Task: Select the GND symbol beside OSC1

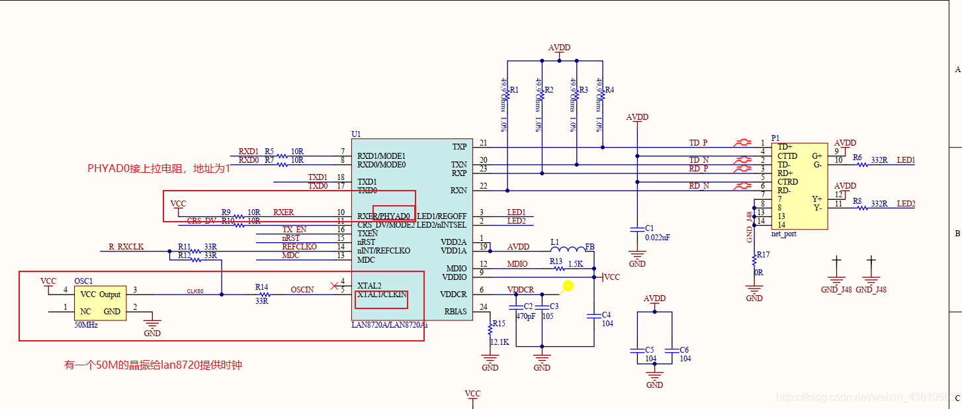Action: pyautogui.click(x=152, y=326)
